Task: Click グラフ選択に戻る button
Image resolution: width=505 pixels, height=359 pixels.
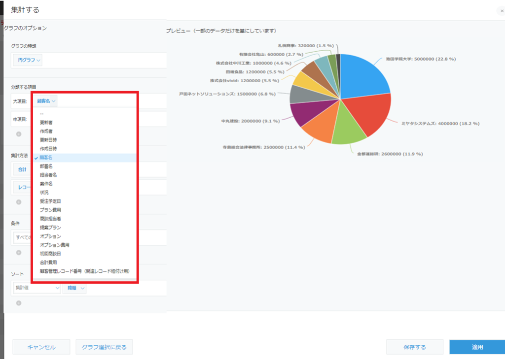Action: click(104, 347)
